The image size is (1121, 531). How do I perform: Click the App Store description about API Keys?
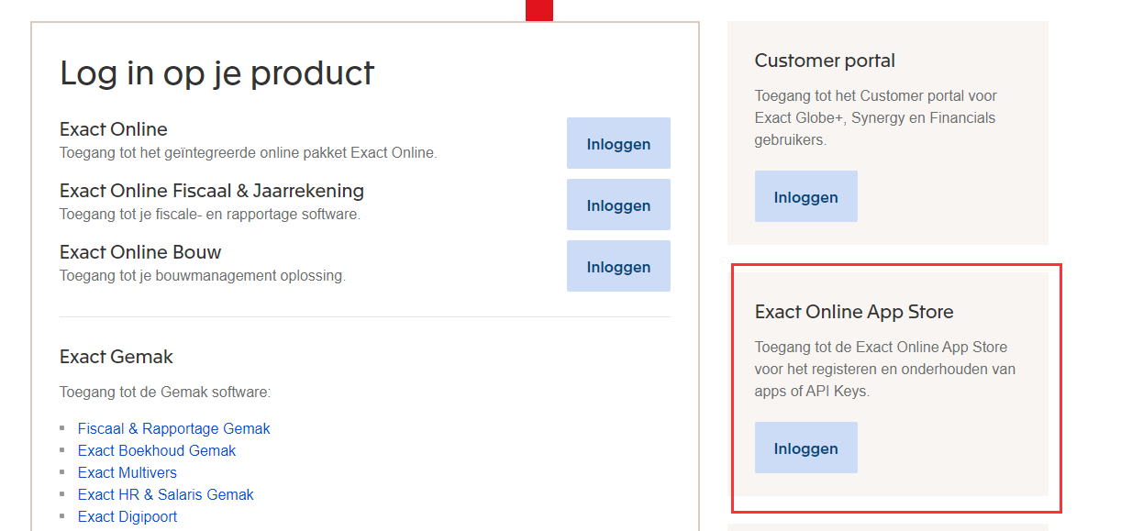[x=885, y=369]
